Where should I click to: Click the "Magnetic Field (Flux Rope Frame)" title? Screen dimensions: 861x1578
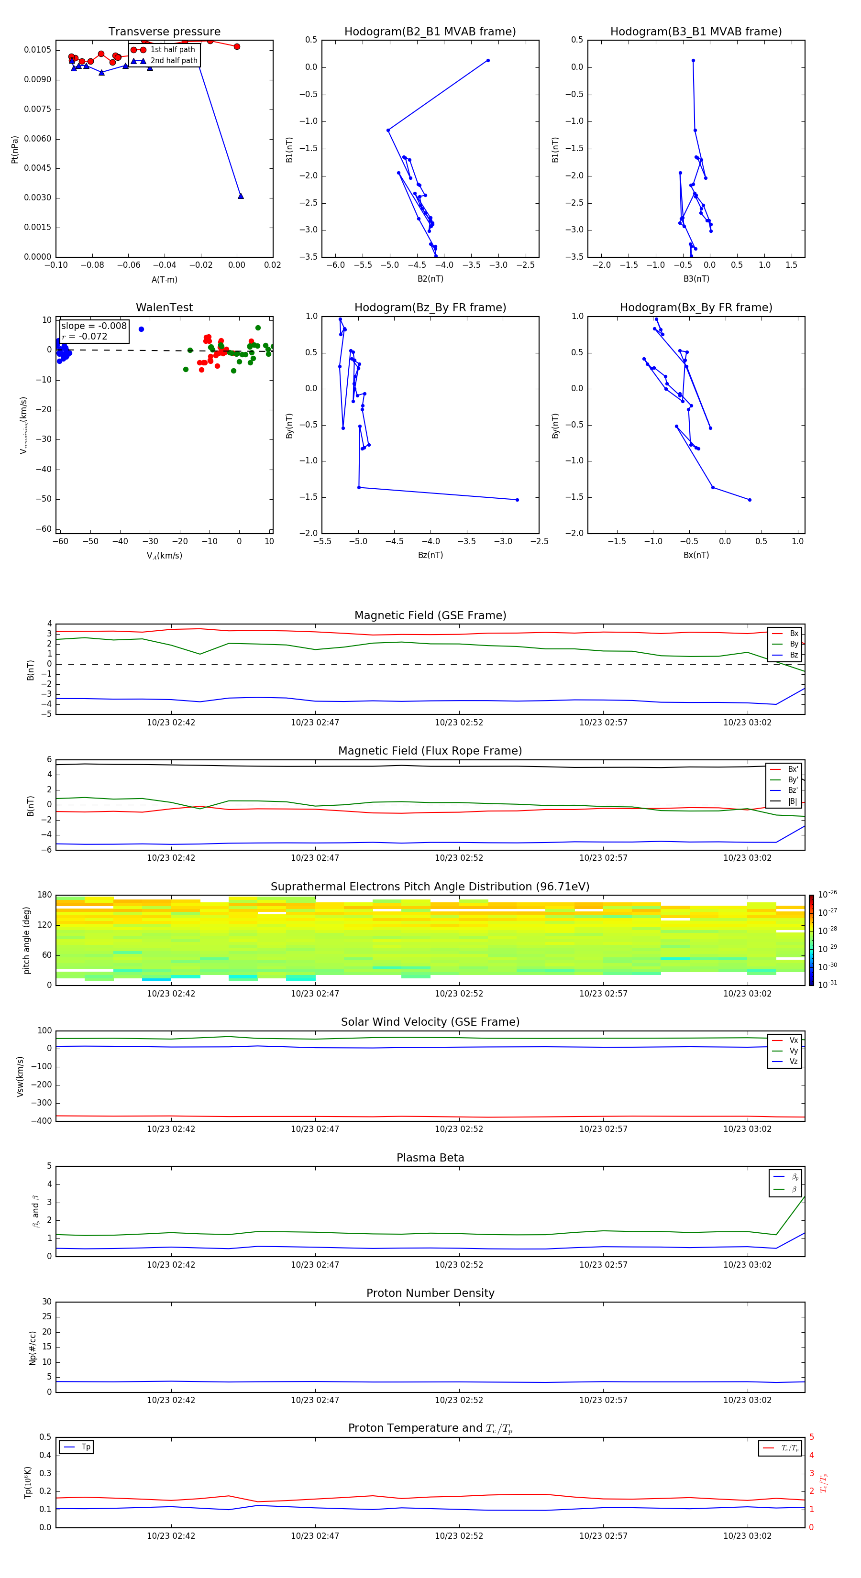point(430,751)
